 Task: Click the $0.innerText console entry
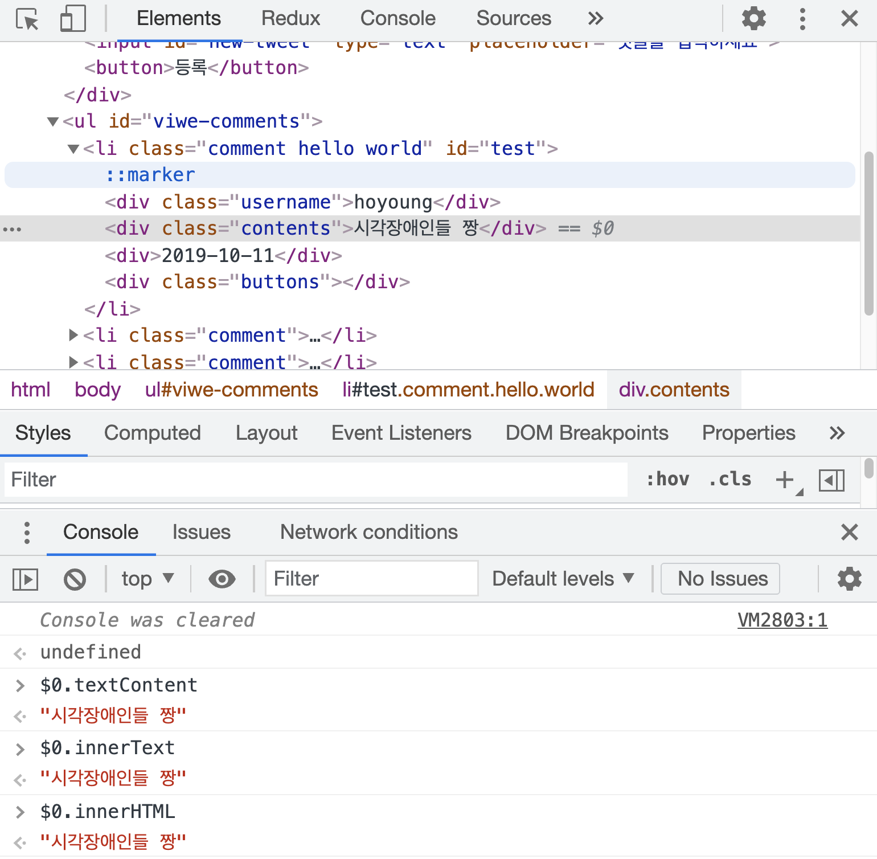108,747
